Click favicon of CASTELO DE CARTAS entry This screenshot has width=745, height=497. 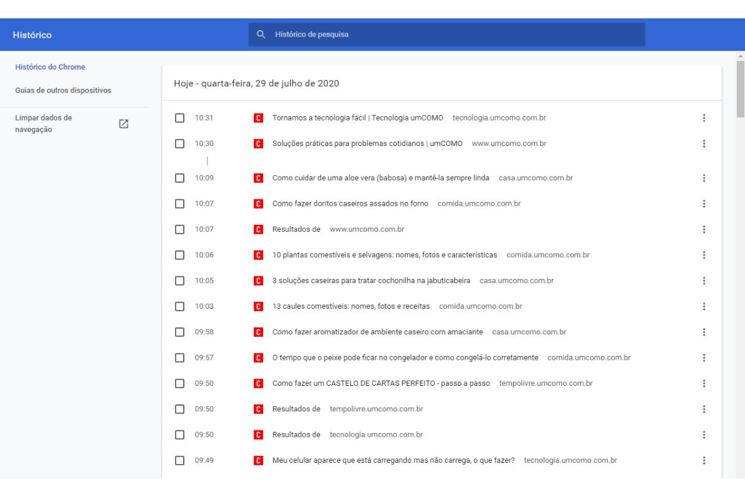pyautogui.click(x=258, y=383)
